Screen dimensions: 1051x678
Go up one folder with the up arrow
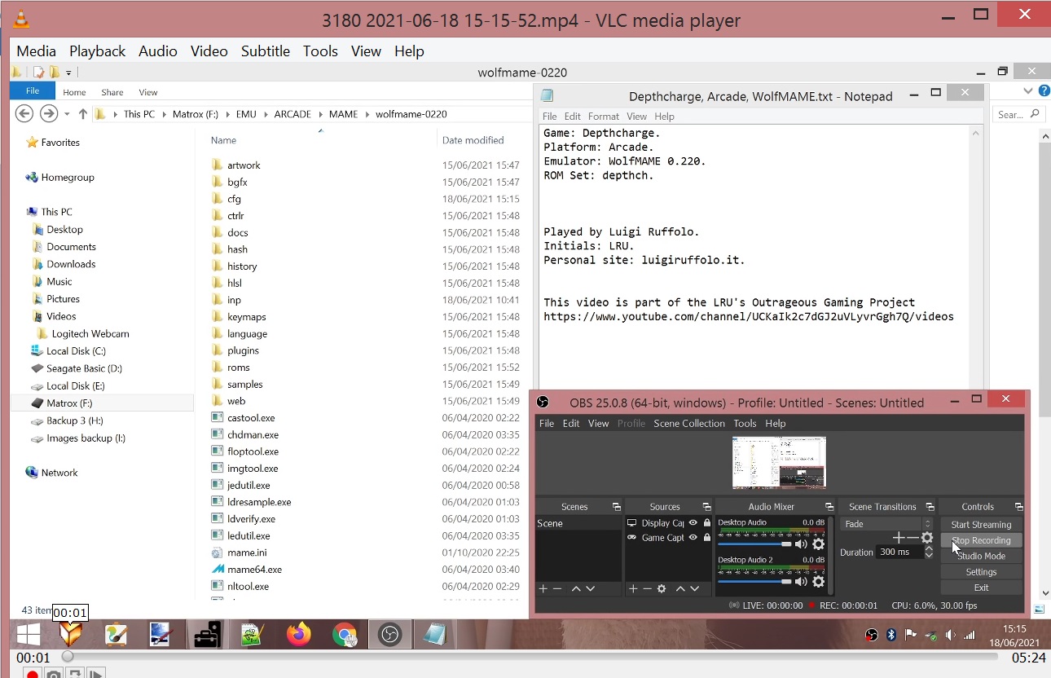[x=82, y=114]
